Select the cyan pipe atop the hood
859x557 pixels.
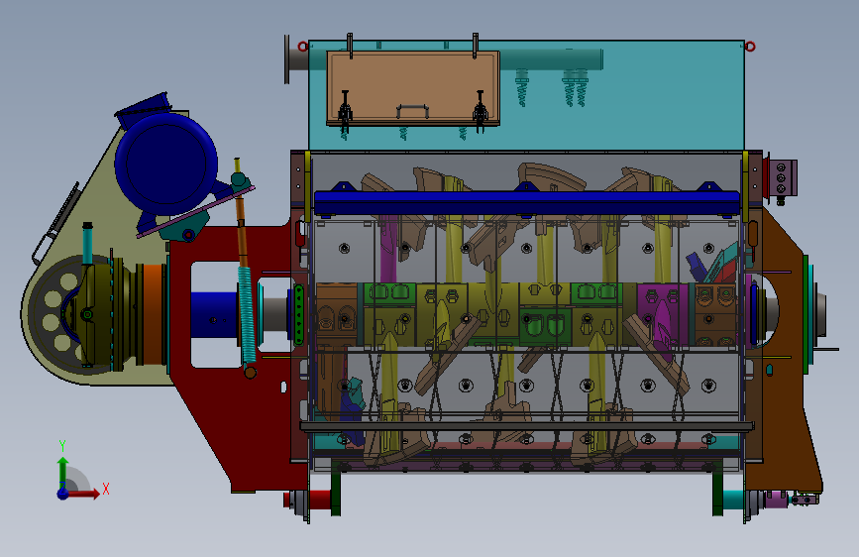pos(552,58)
